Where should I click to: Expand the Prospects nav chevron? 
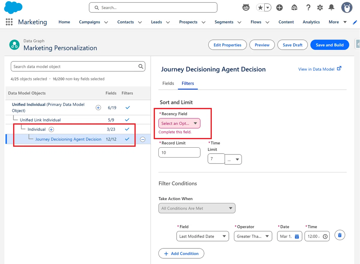pyautogui.click(x=203, y=22)
